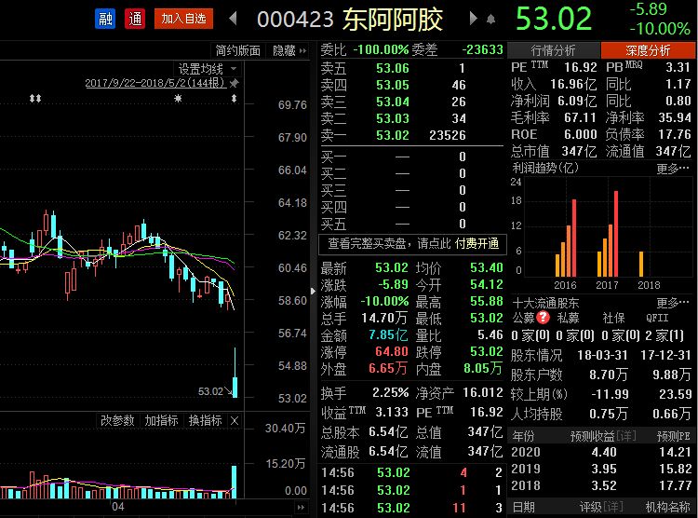The image size is (698, 518).
Task: Click 2017 profit bar group in chart
Action: (608, 234)
